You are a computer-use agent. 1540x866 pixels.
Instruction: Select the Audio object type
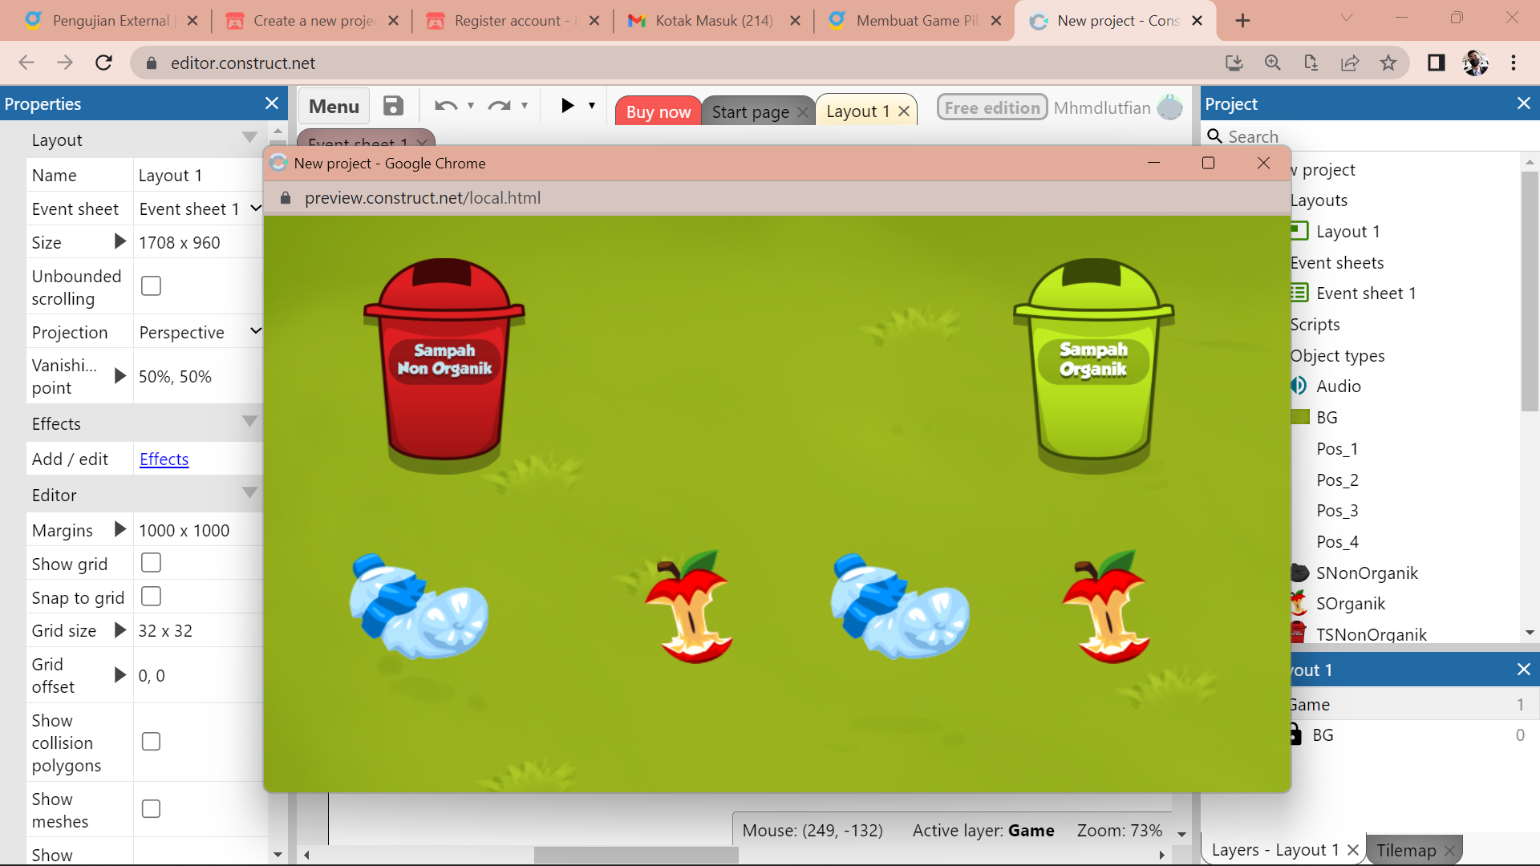(x=1338, y=386)
